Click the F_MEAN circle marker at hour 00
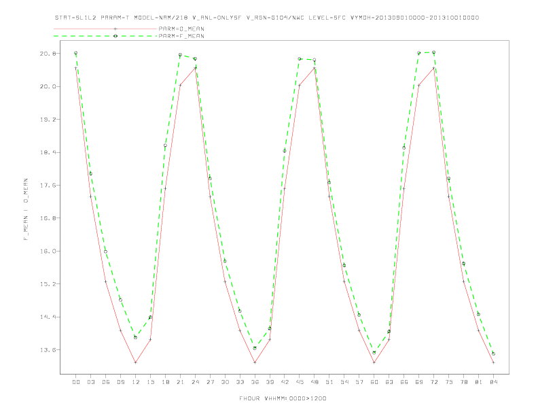This screenshot has width=538, height=416. tap(76, 53)
